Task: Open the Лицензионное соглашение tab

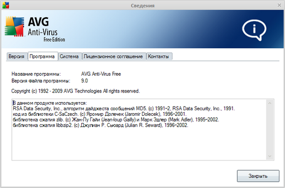Action: click(x=114, y=56)
